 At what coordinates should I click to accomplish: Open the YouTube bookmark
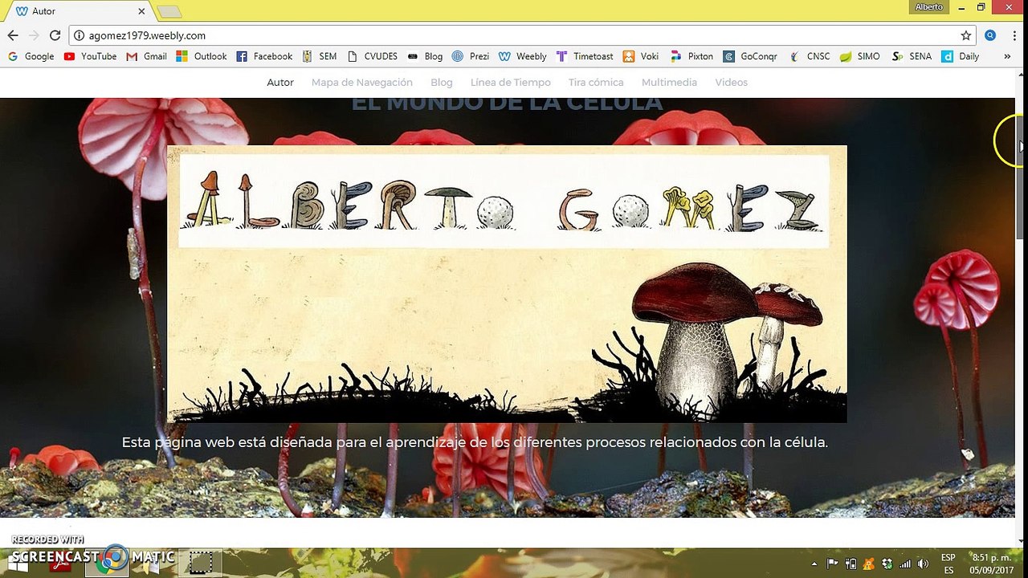[90, 56]
